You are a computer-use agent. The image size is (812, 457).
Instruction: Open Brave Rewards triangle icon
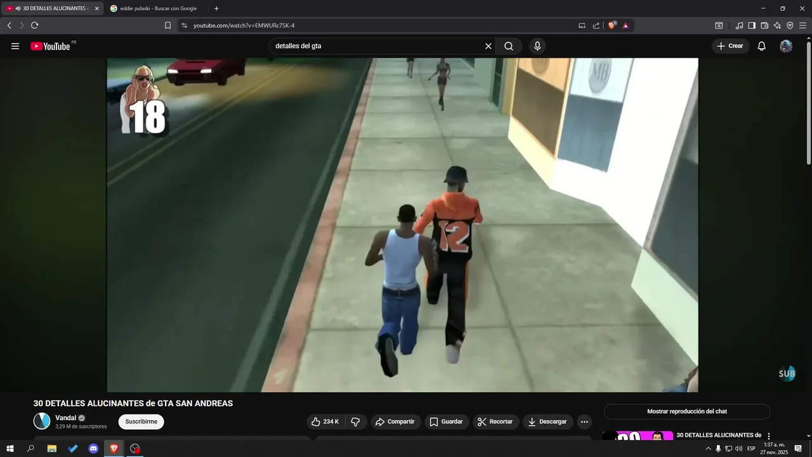pyautogui.click(x=625, y=25)
